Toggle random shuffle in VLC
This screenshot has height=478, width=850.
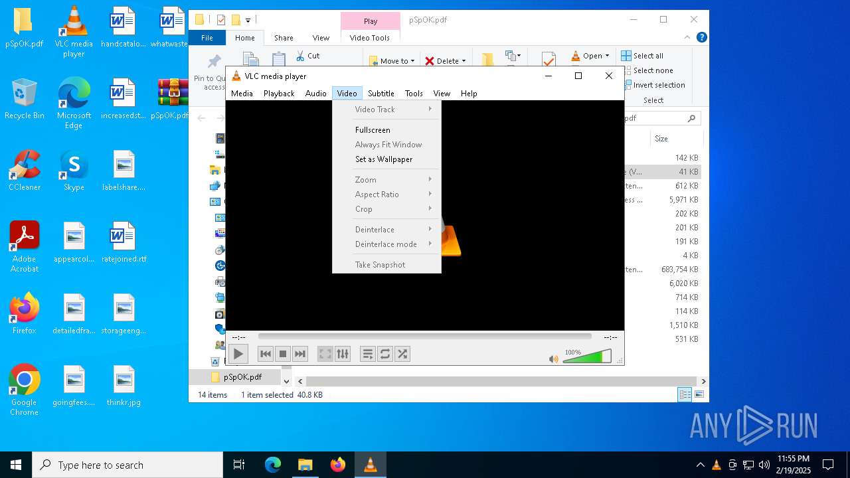tap(402, 354)
